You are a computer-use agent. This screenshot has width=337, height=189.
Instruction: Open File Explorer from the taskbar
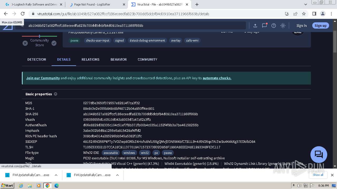(x=30, y=185)
